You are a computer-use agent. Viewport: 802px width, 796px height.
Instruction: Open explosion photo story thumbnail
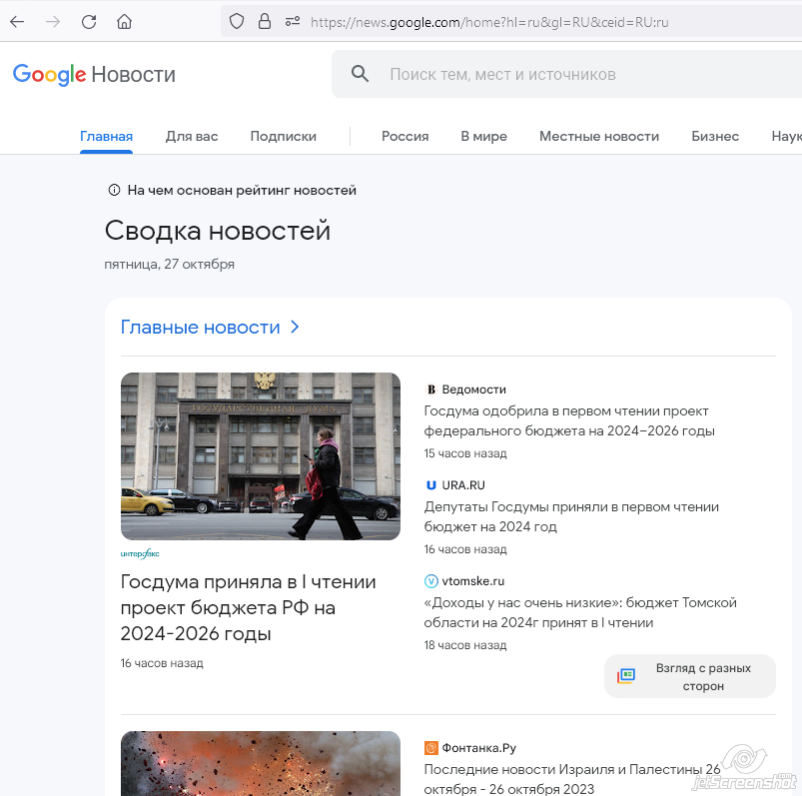pyautogui.click(x=261, y=763)
